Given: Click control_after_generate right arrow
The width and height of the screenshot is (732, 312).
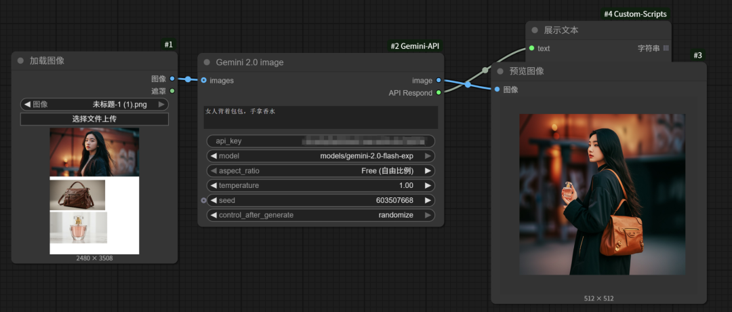Looking at the screenshot, I should 428,215.
